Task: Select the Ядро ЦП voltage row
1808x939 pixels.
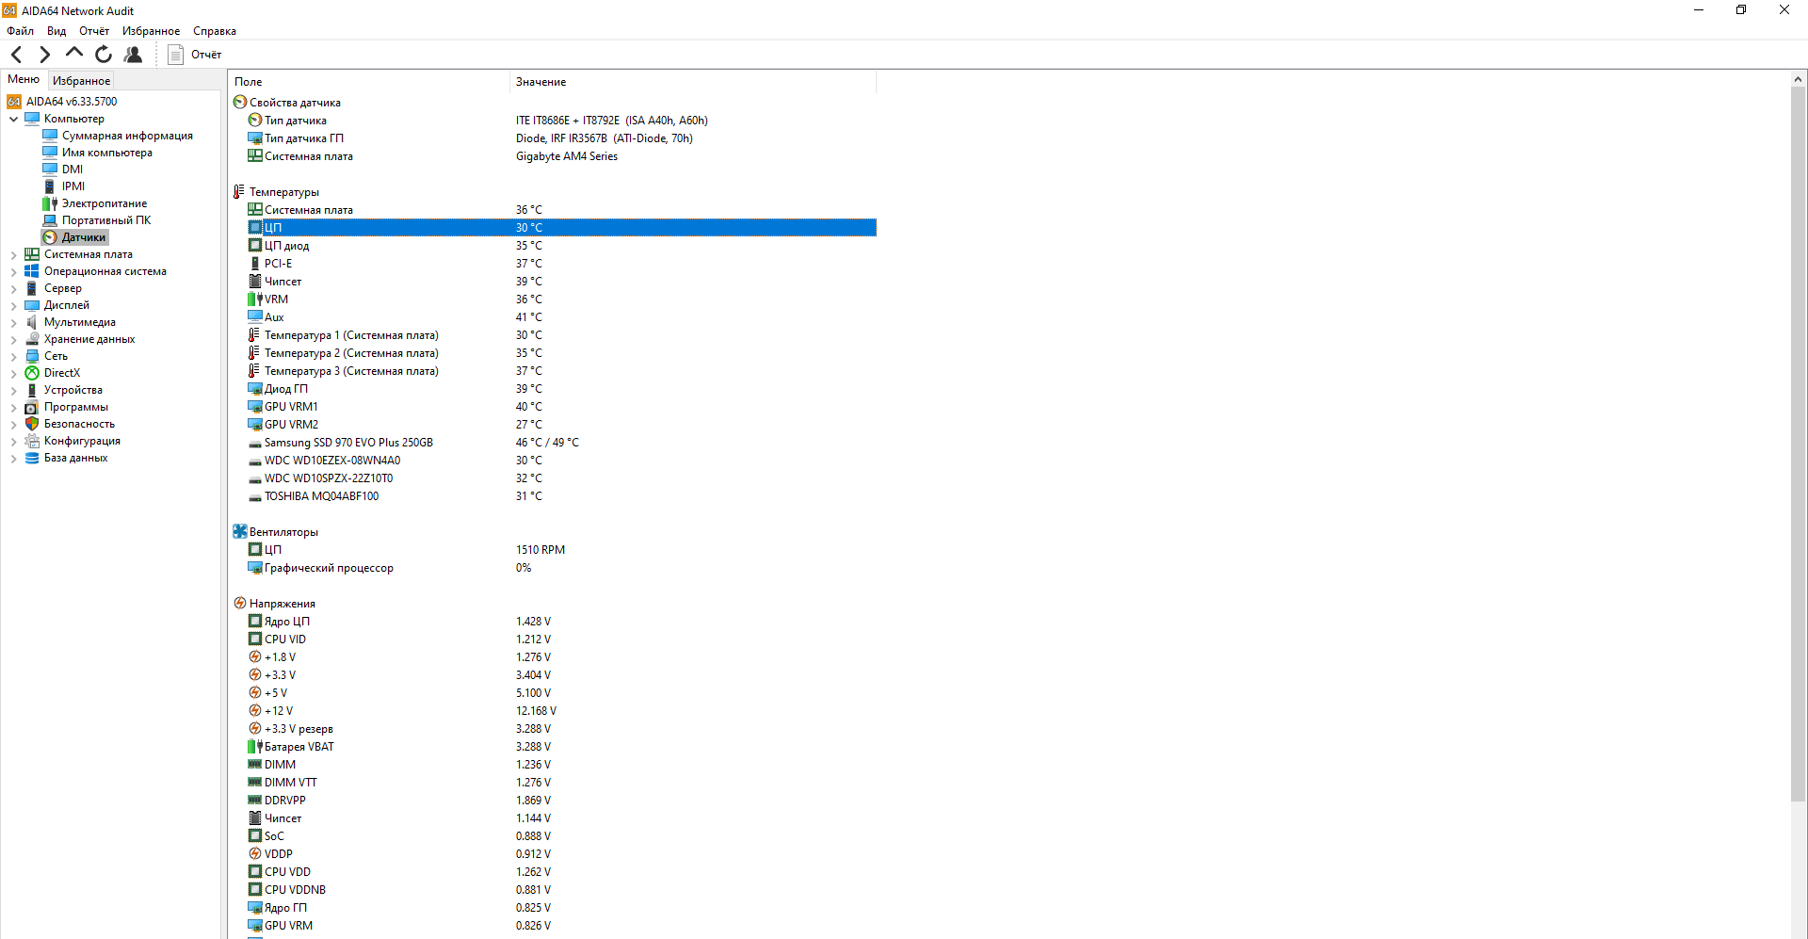Action: tap(561, 622)
